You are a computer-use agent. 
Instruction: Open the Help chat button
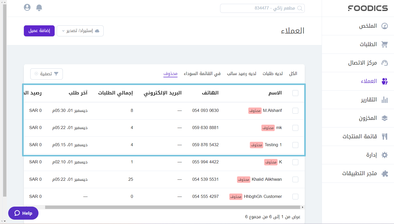(23, 213)
